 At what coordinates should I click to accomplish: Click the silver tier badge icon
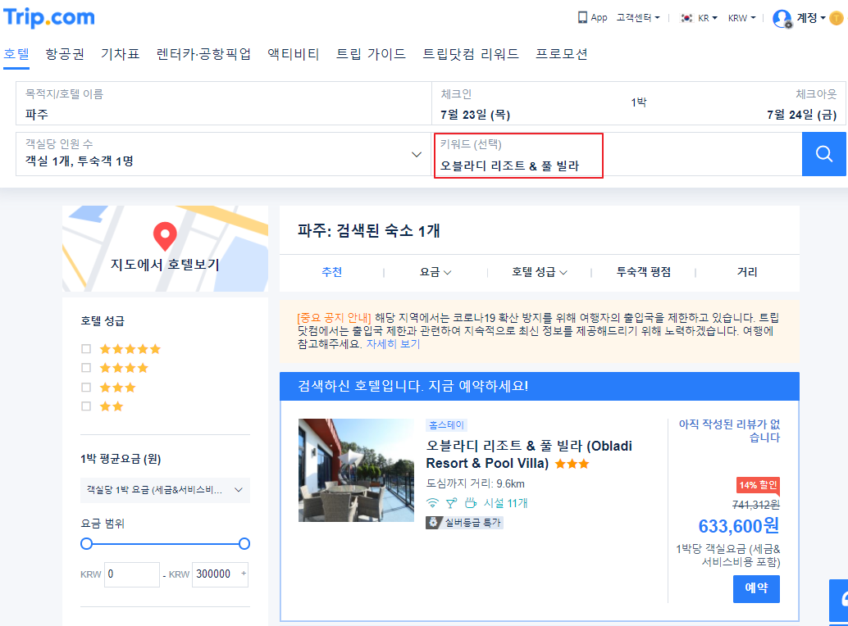coord(433,522)
